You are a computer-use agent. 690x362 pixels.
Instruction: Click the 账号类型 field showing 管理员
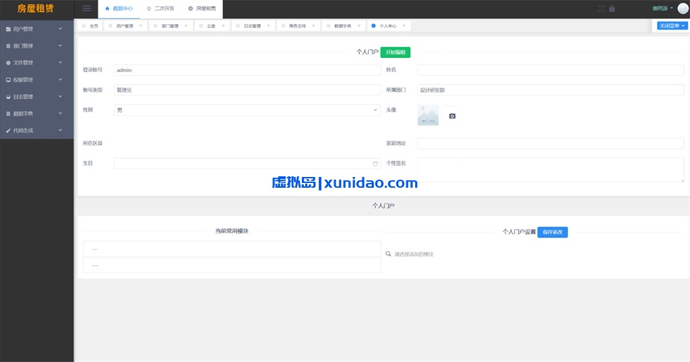point(247,90)
